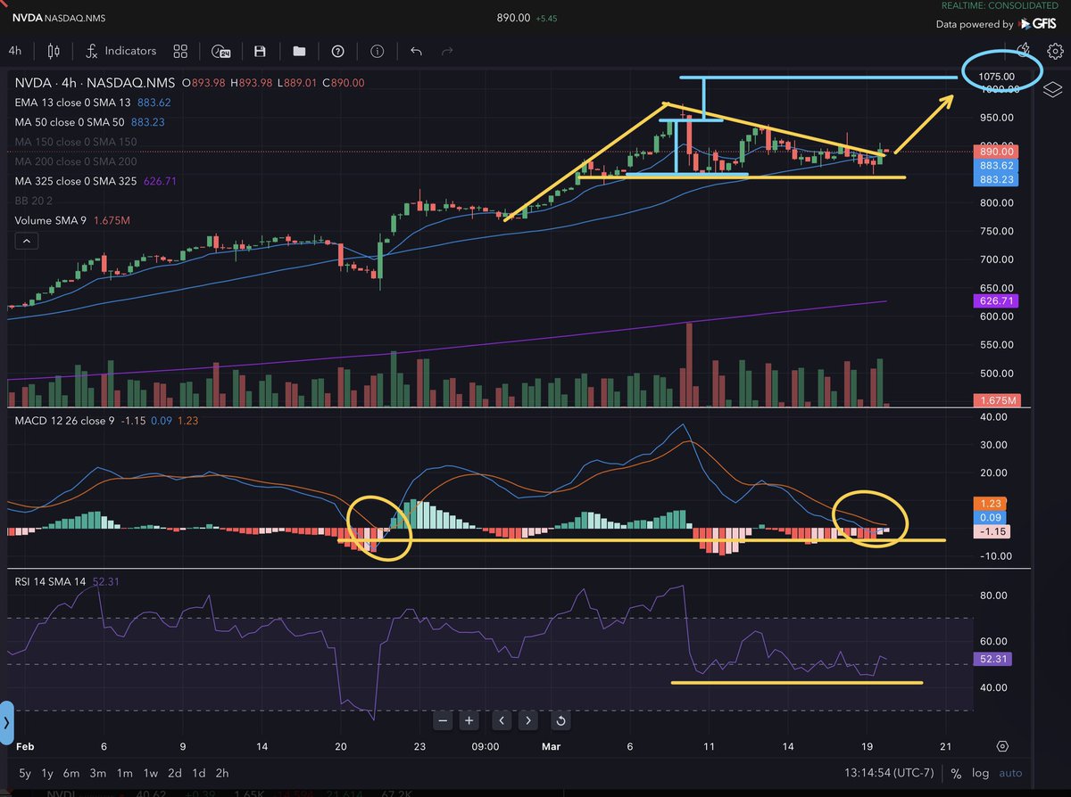
Task: Select the EMA 13 indicator legend
Action: tap(92, 103)
